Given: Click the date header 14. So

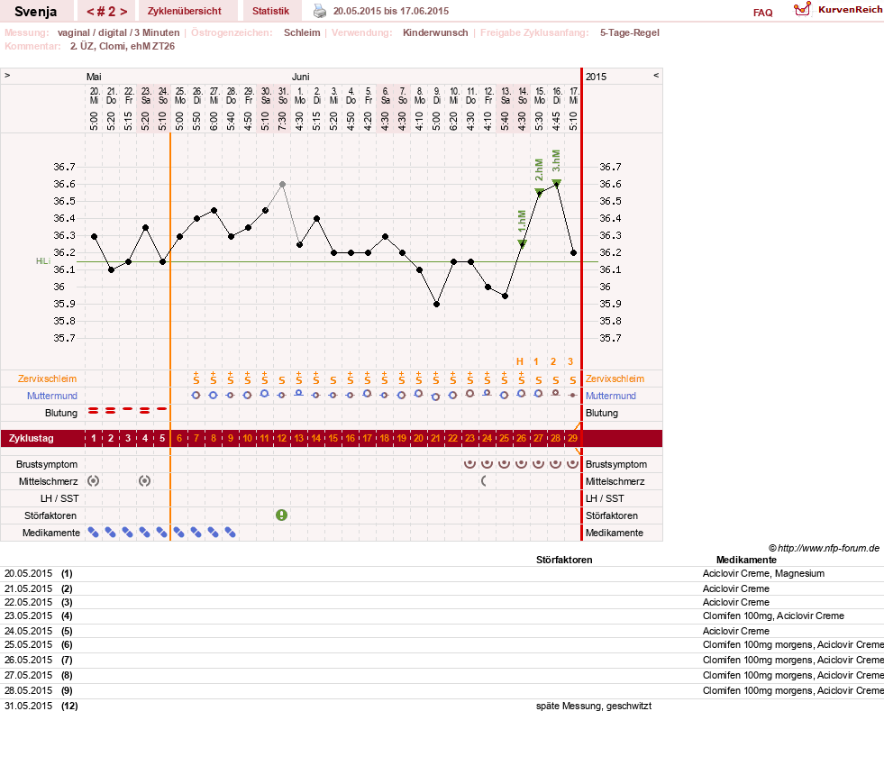Looking at the screenshot, I should [x=523, y=96].
